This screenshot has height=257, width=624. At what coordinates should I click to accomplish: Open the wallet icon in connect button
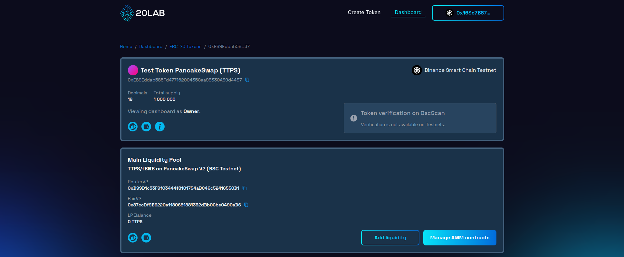[449, 13]
